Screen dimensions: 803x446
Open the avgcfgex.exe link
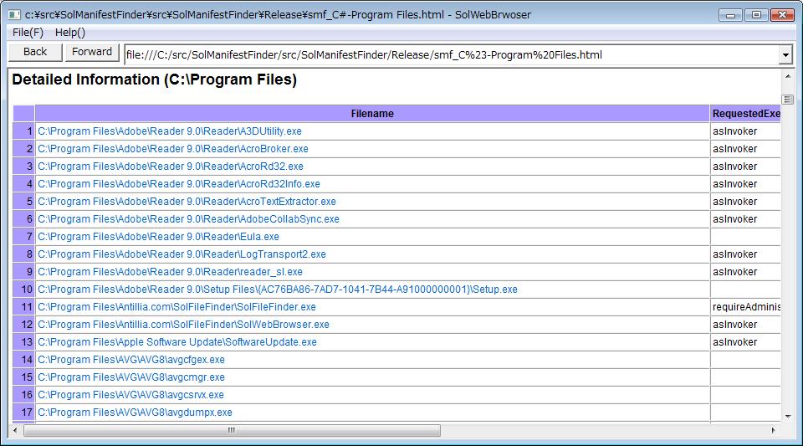point(131,360)
